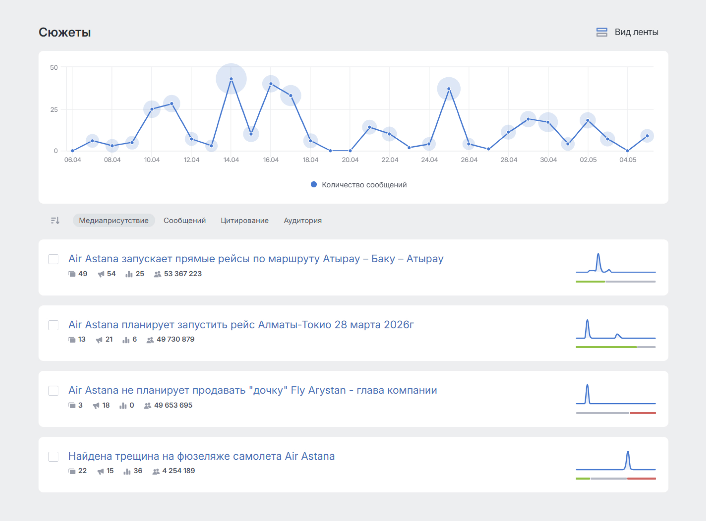
Task: Click sentiment bar of Алматы-Токио story
Action: 616,347
